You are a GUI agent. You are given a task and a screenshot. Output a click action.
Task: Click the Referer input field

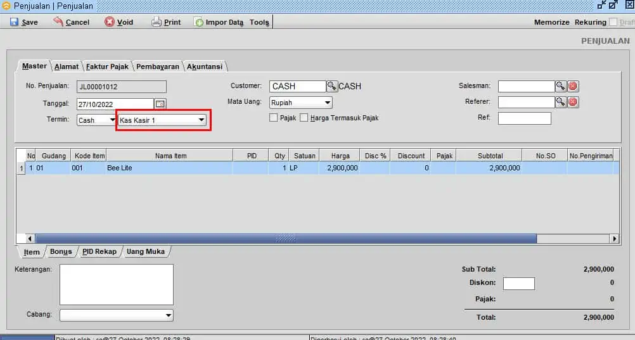coord(526,102)
